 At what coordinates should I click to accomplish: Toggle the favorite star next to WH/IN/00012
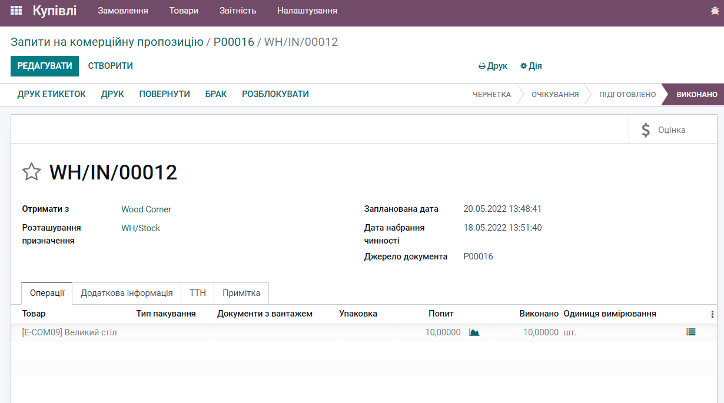click(x=32, y=172)
